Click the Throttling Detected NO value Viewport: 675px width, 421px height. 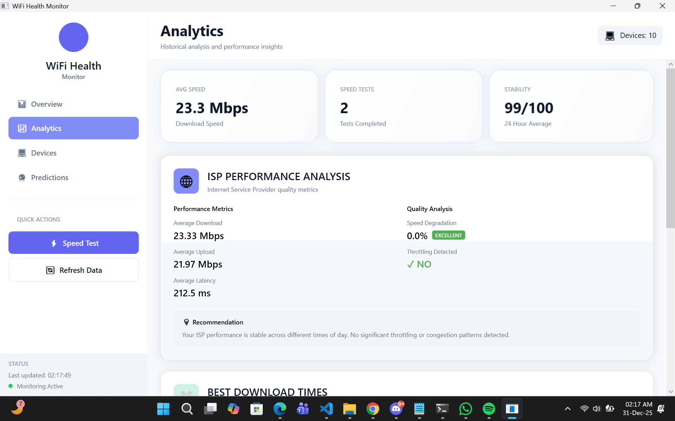(x=419, y=264)
